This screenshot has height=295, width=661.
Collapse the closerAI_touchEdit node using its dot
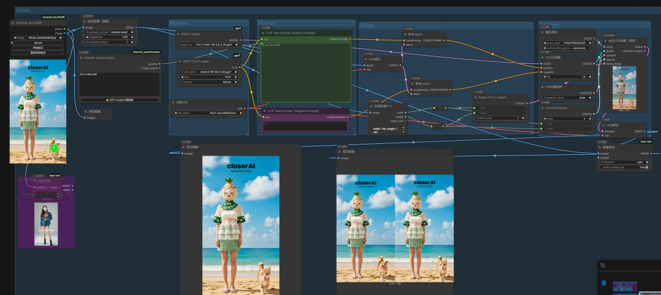pos(13,23)
